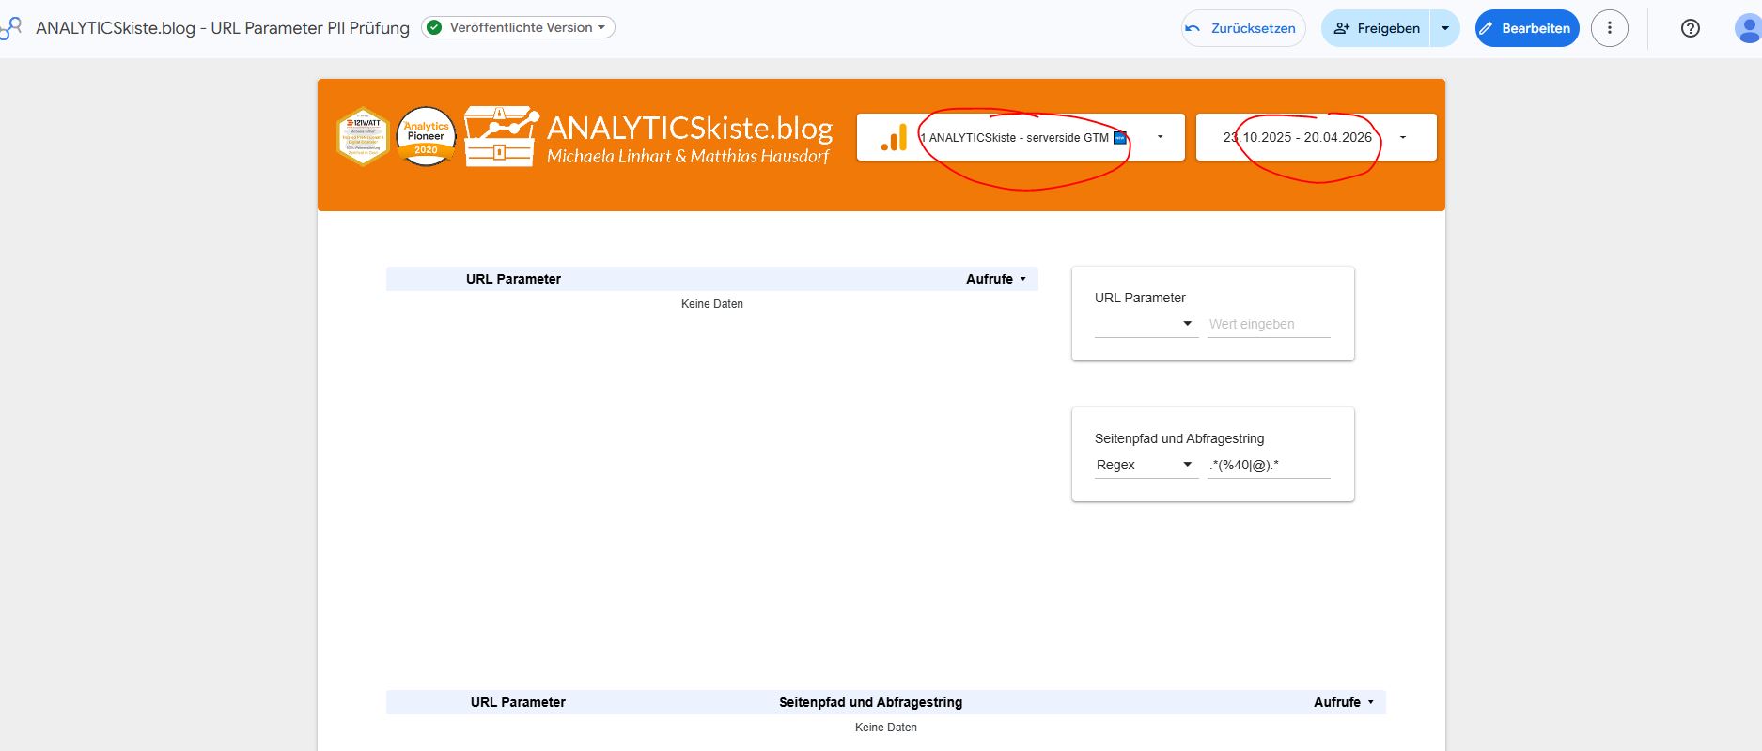Click Zurücksetzen to reset the report
Screen dimensions: 1762x751
[1243, 28]
